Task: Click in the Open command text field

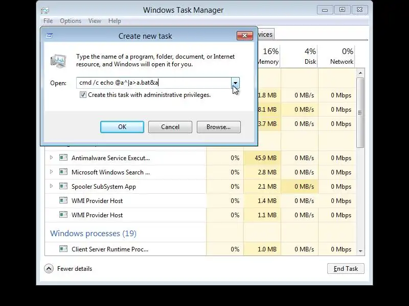Action: click(154, 83)
